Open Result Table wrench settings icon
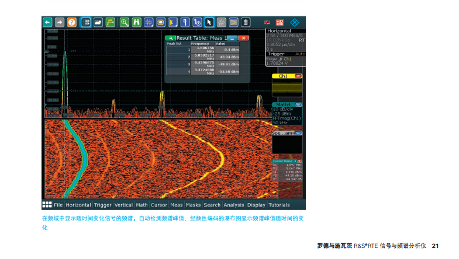 [x=170, y=38]
